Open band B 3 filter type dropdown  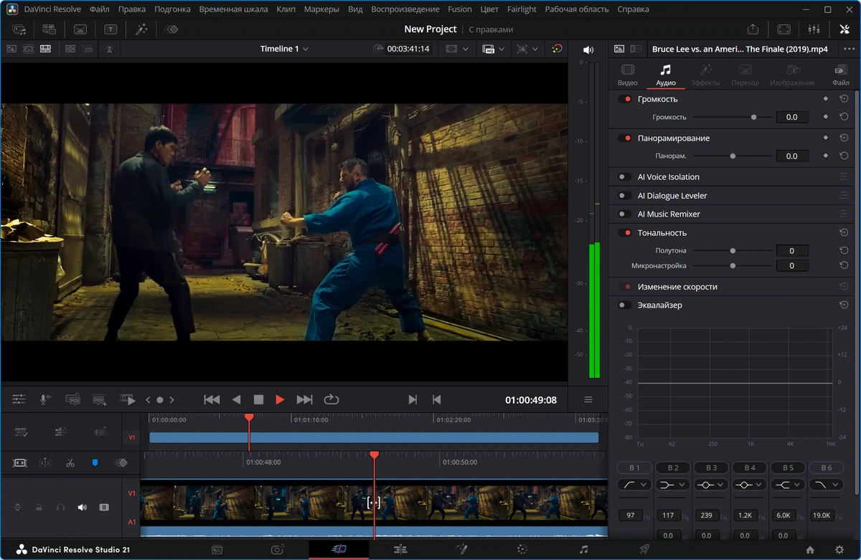(x=711, y=485)
